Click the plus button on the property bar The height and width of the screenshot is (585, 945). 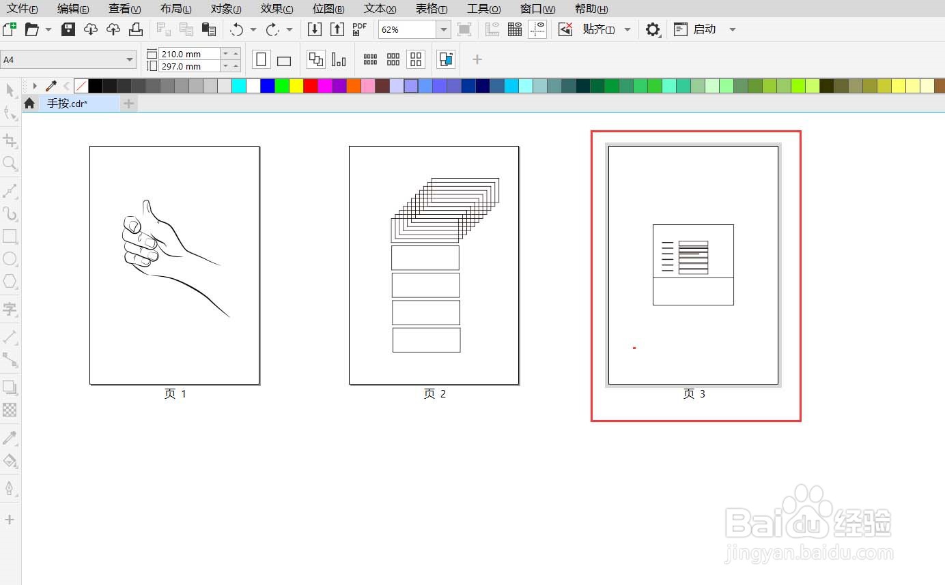point(477,59)
